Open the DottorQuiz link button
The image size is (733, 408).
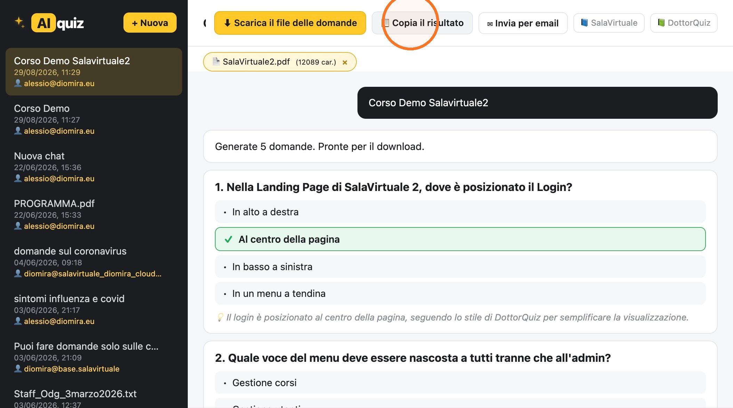click(684, 23)
